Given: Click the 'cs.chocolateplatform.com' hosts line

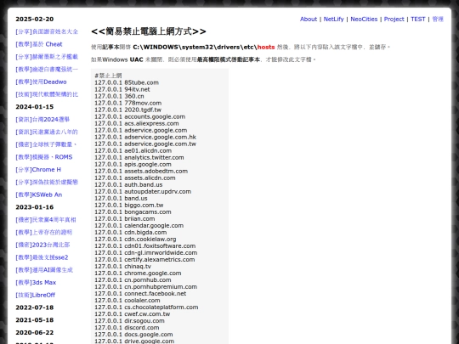Looking at the screenshot, I should click(x=146, y=307).
